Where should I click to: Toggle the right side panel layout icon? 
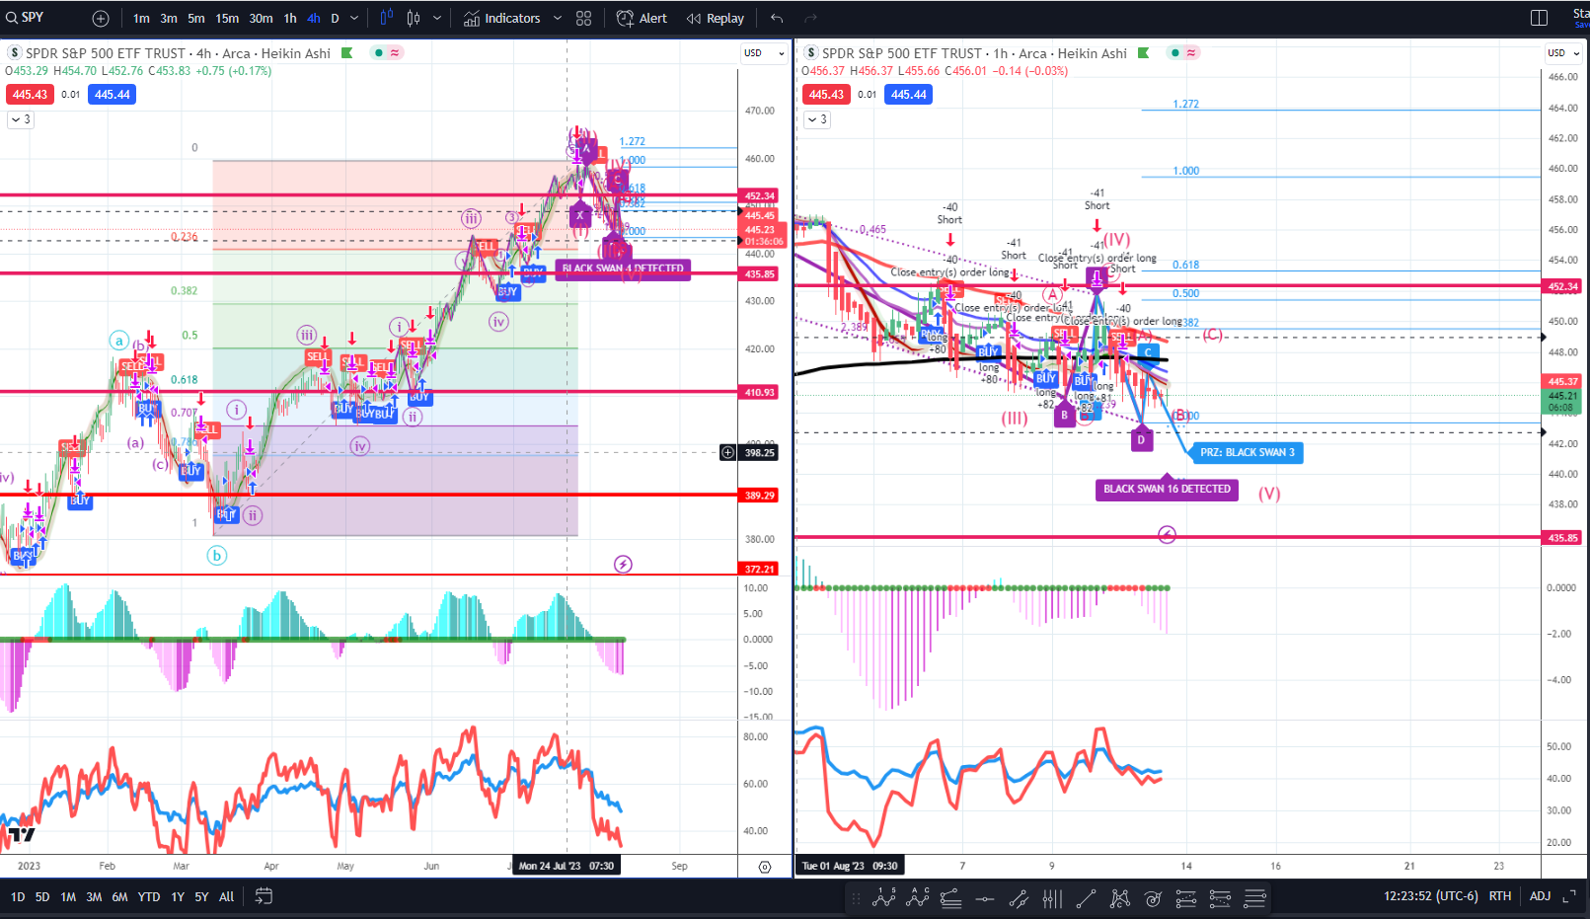click(x=1539, y=18)
